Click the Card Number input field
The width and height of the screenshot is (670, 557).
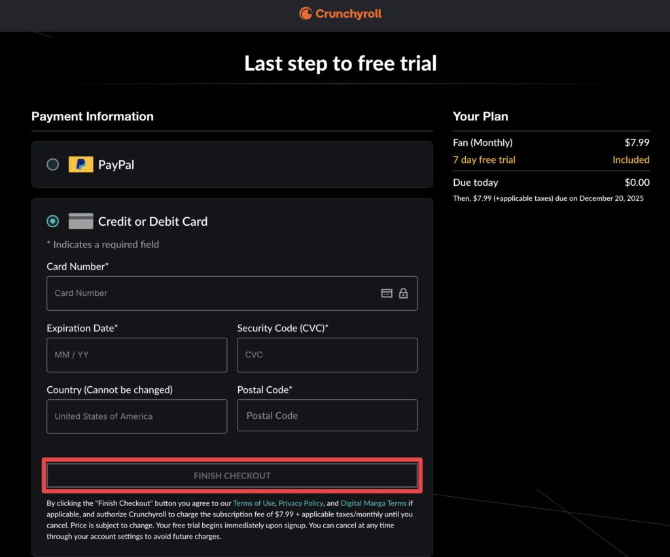(x=209, y=293)
